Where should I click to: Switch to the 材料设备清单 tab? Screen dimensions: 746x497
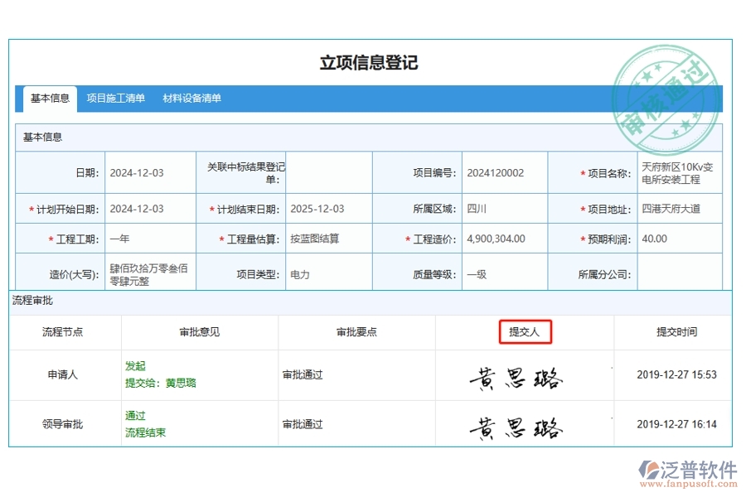[x=192, y=98]
